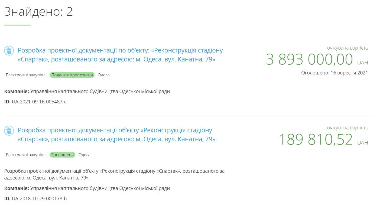Select 'Електронні закупівлі' label in the second tender

26,155
